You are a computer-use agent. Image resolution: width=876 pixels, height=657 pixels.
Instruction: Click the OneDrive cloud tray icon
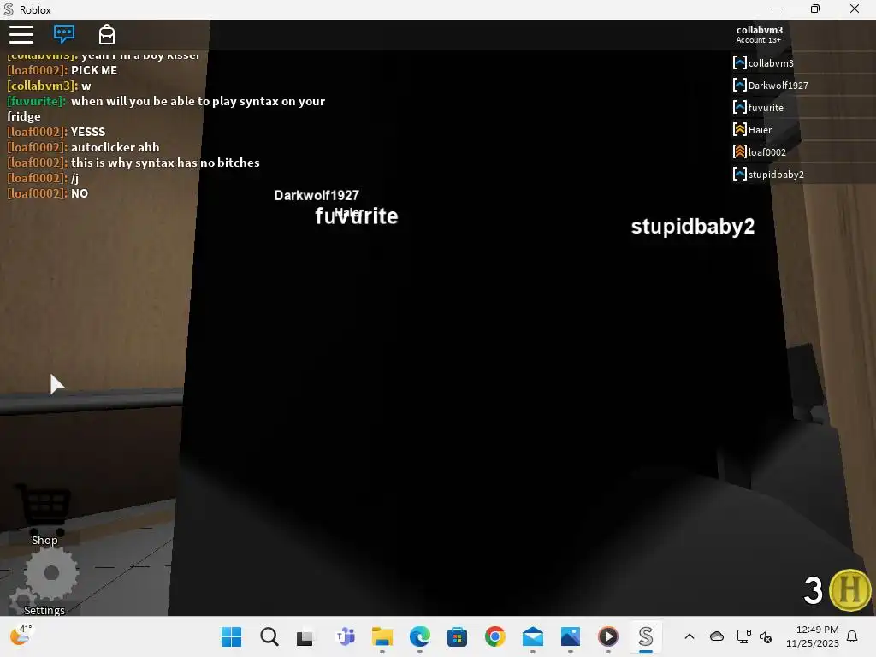coord(716,636)
